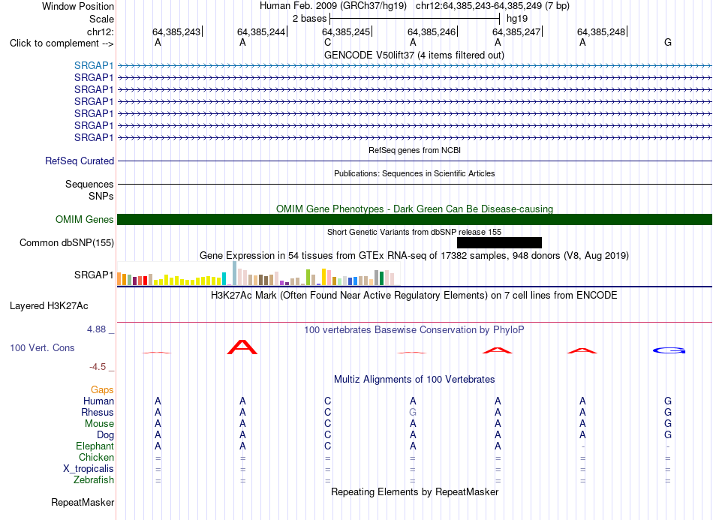This screenshot has width=713, height=520.
Task: Select the Dog species row label
Action: tap(105, 435)
